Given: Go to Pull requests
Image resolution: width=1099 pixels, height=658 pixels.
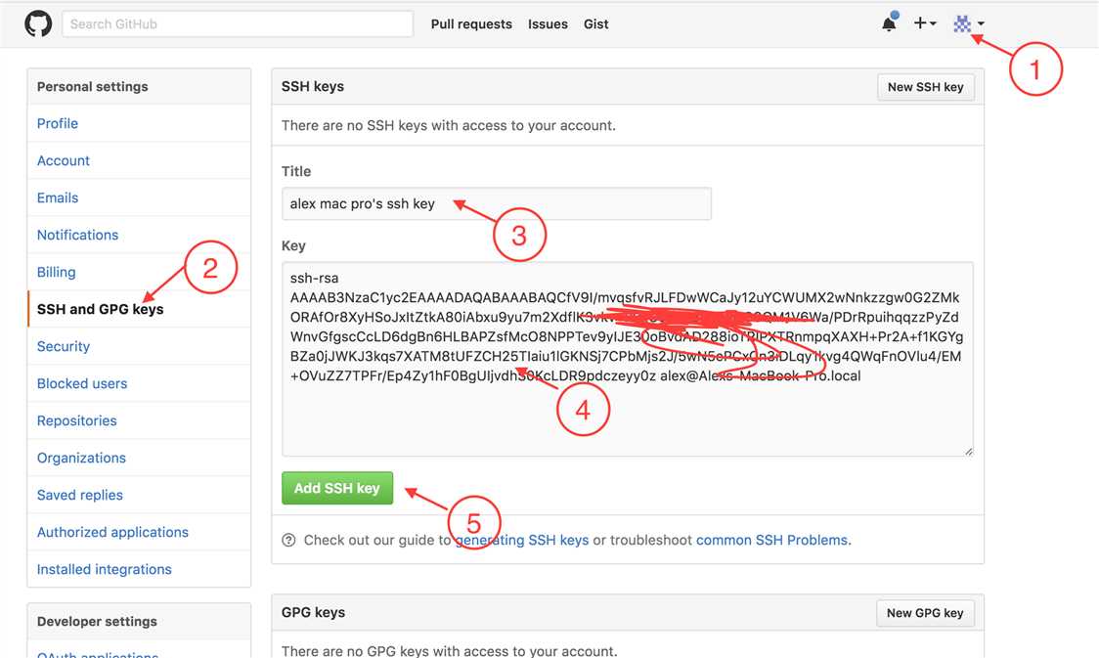Looking at the screenshot, I should (471, 23).
